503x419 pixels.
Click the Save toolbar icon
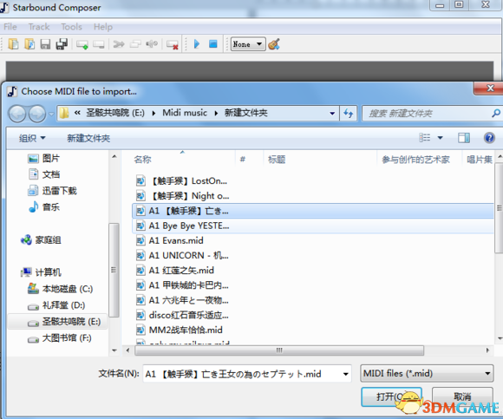pos(45,44)
